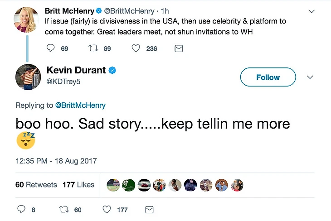This screenshot has width=331, height=221.
Task: Expand Kevin Durant tweet options chevron
Action: (x=310, y=77)
